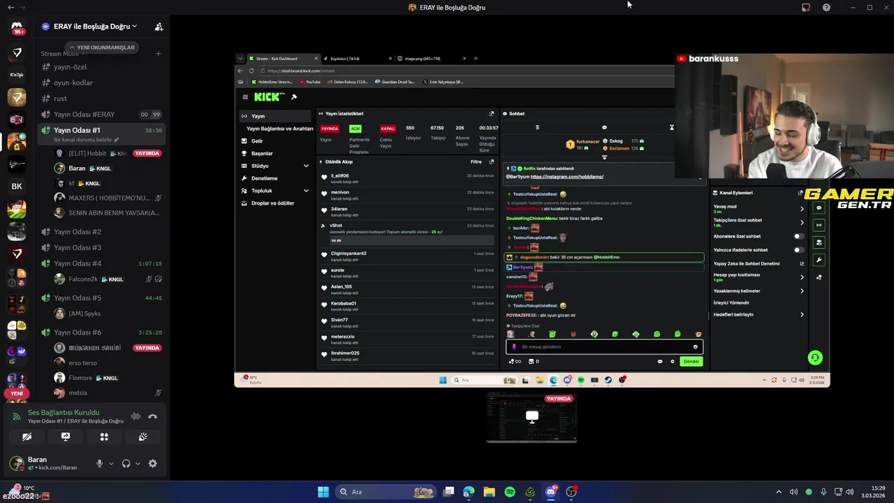Set status via Bir kanal durumu belirle

(x=87, y=140)
